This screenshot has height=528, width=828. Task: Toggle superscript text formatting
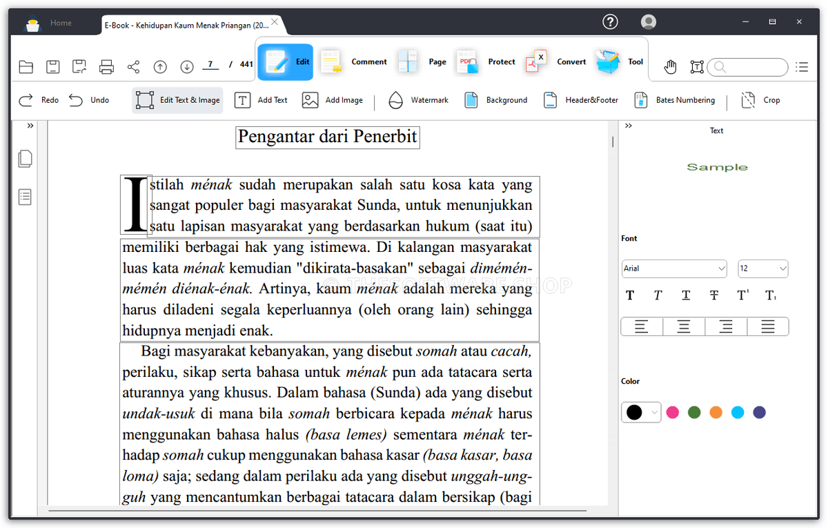742,295
